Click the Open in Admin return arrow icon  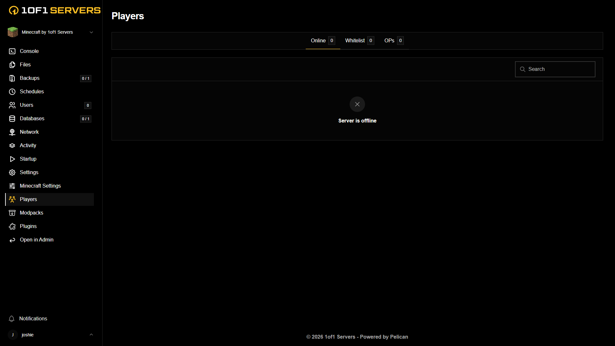[12, 240]
